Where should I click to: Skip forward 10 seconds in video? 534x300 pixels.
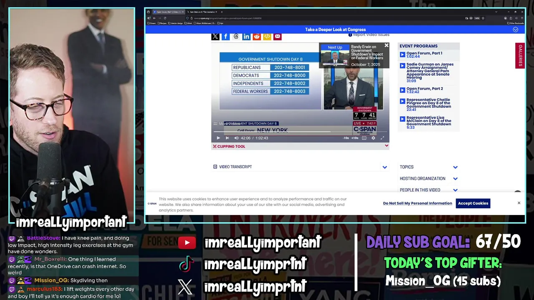(x=355, y=138)
